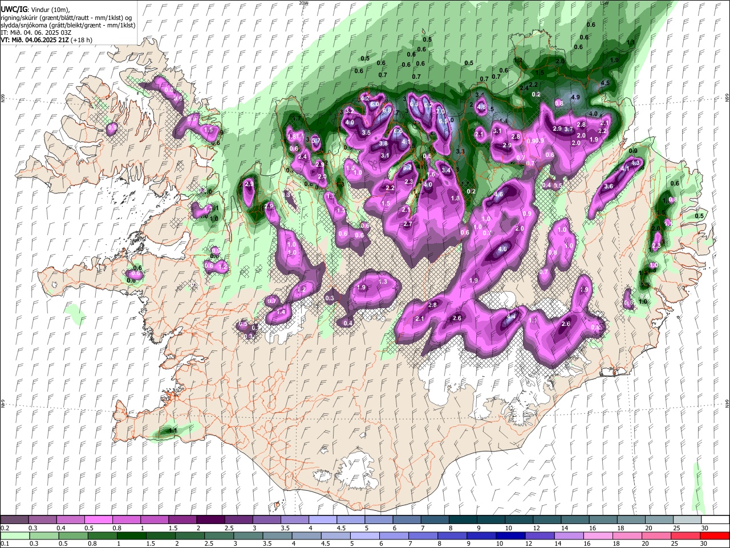The image size is (730, 548).
Task: Click the "30" label in the bottom legend row
Action: [x=703, y=543]
